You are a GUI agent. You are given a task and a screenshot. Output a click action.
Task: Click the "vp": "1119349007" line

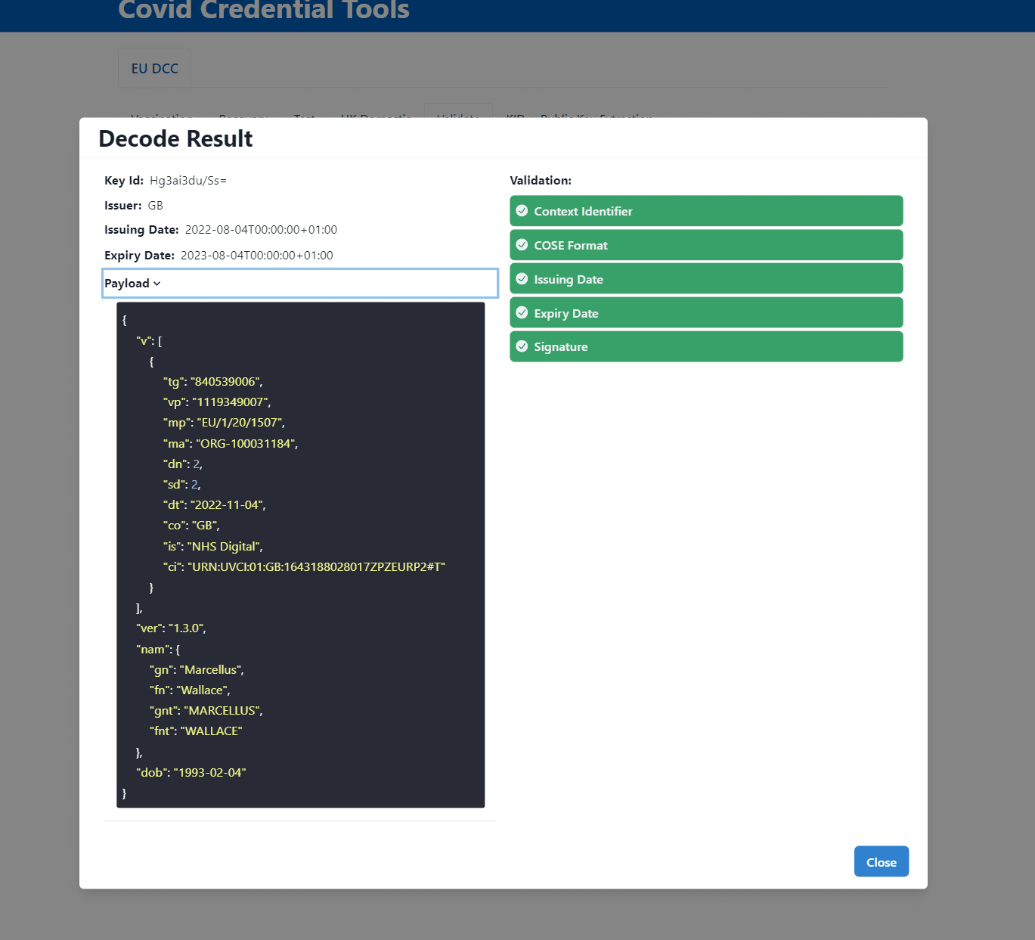[217, 402]
